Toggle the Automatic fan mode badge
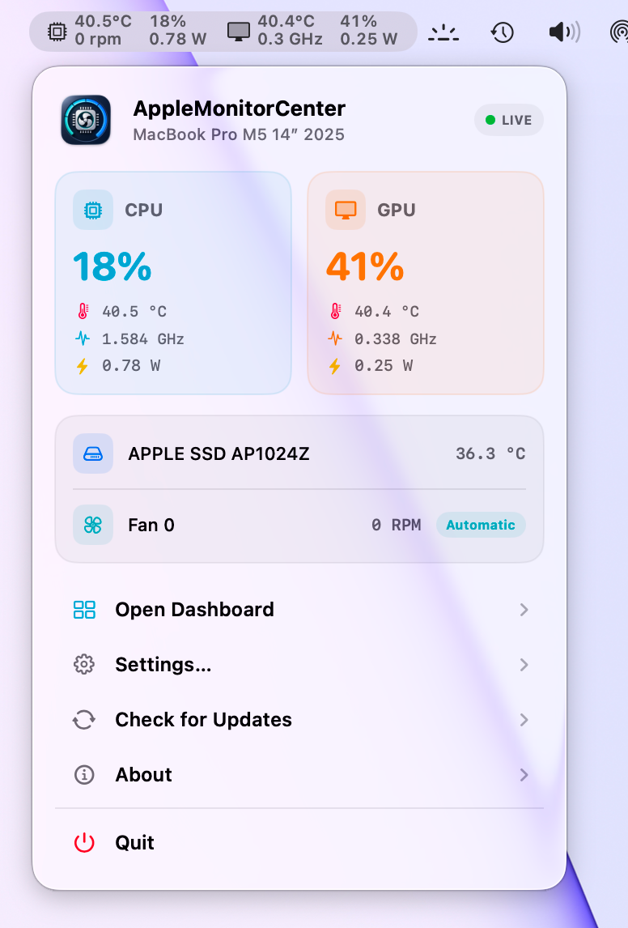 [x=481, y=525]
